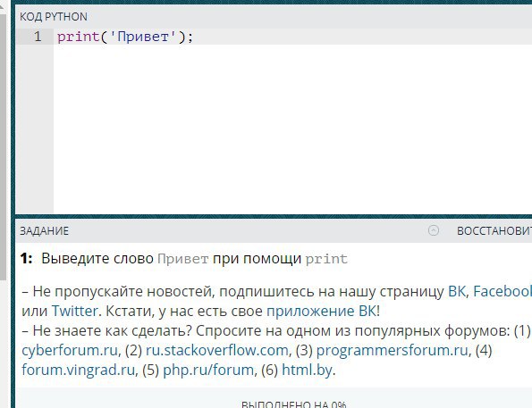532x408 pixels.
Task: Click the empty code editor area below line 1
Action: 291,129
